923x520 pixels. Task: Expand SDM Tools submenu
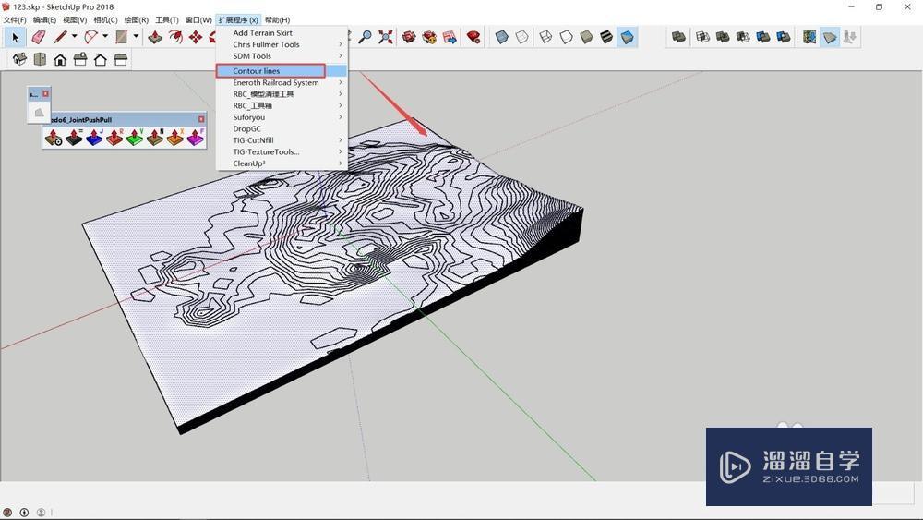tap(282, 56)
